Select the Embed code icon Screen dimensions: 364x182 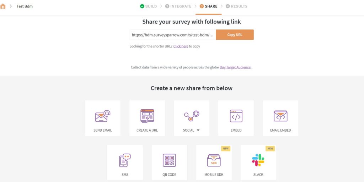tap(236, 116)
